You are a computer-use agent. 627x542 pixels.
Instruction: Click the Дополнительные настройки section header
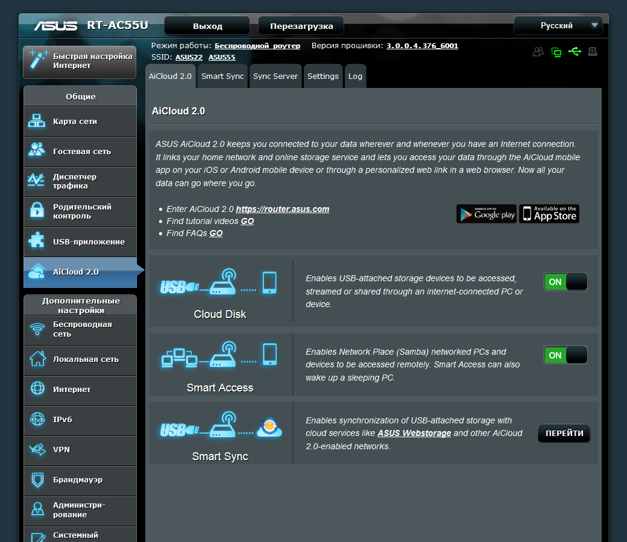pyautogui.click(x=80, y=305)
